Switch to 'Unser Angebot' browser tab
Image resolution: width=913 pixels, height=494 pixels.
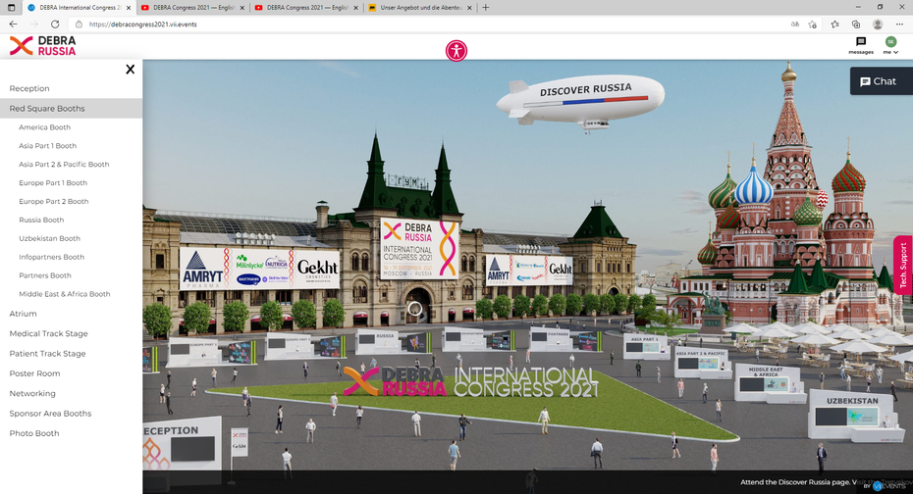pyautogui.click(x=420, y=8)
